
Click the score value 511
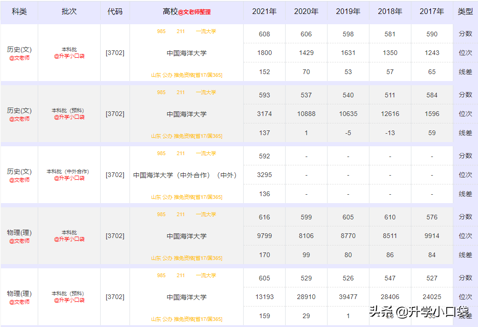tap(390, 95)
